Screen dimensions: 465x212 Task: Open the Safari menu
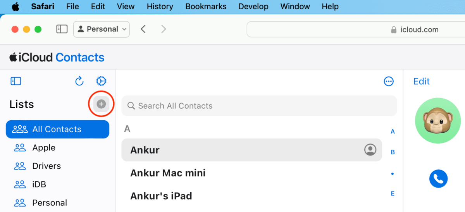click(43, 7)
